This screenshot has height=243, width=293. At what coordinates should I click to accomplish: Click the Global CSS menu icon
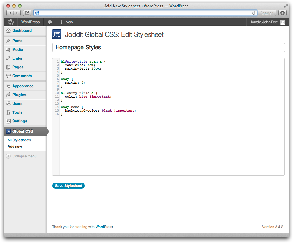click(x=8, y=131)
